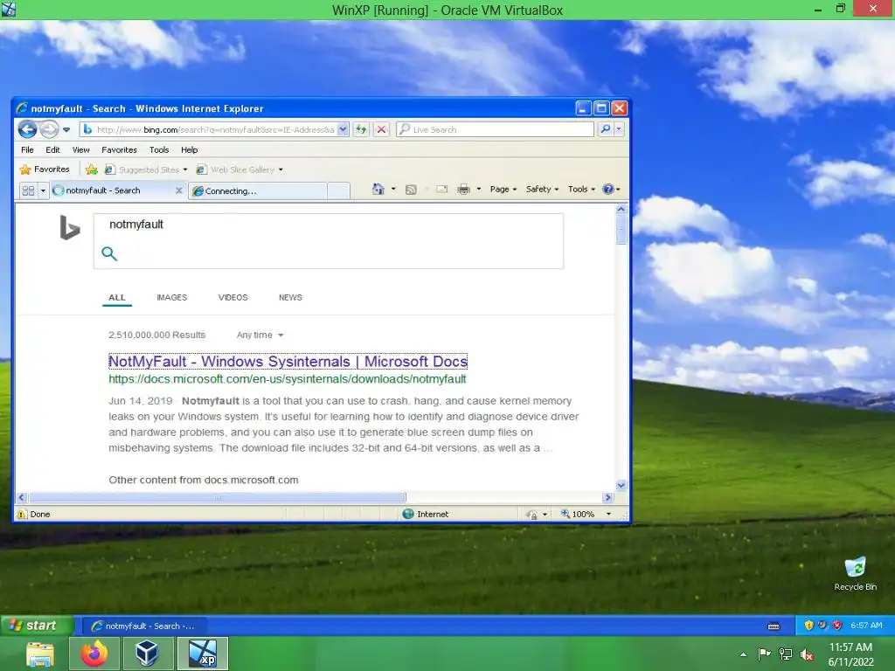Select the IMAGES results tab
Viewport: 895px width, 671px height.
pyautogui.click(x=172, y=297)
